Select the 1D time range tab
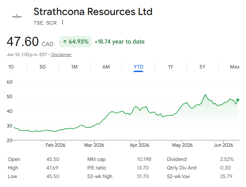This screenshot has width=246, height=187. point(11,67)
